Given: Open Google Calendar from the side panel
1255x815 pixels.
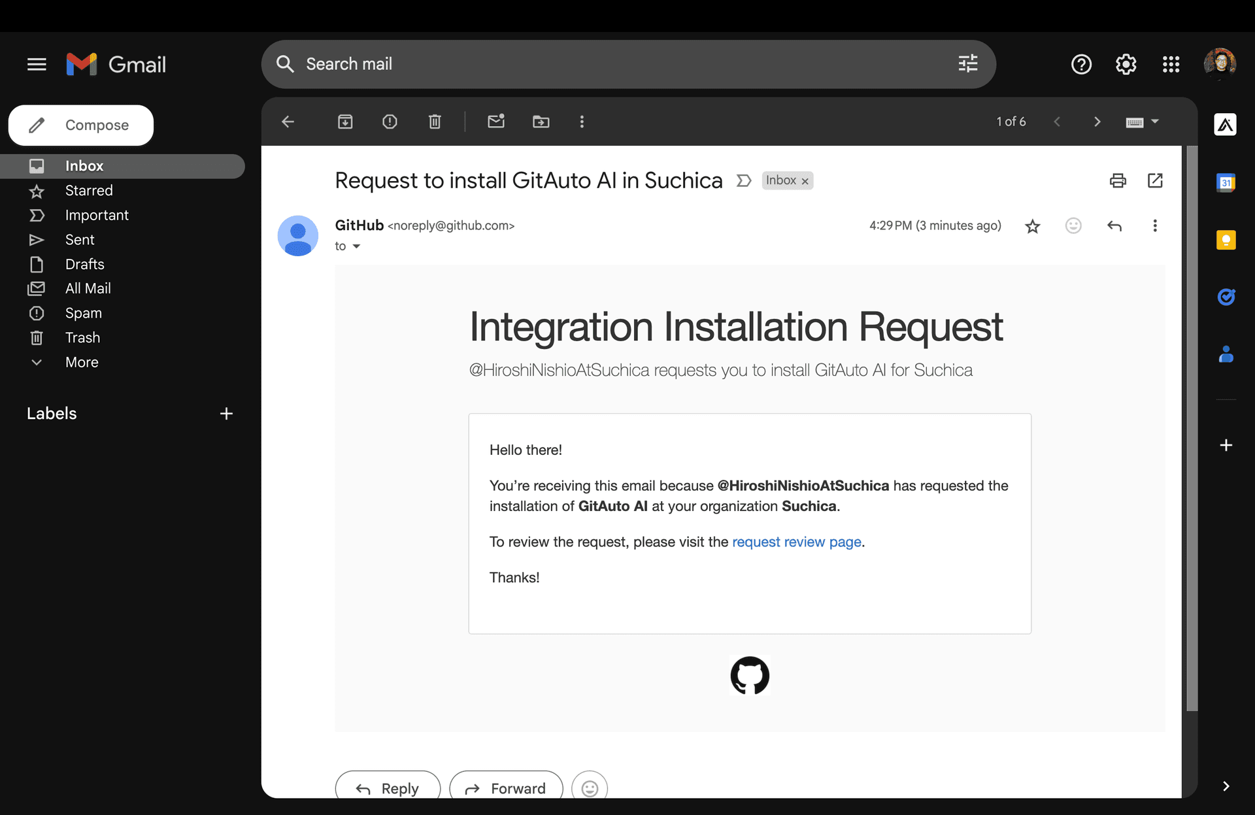Looking at the screenshot, I should coord(1226,183).
